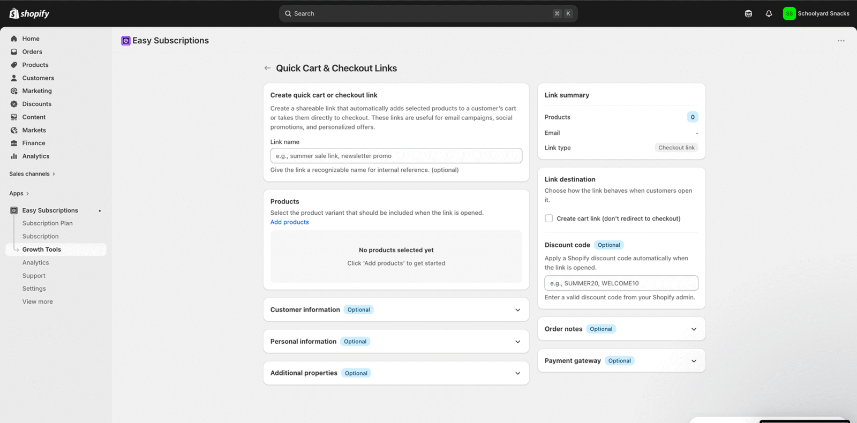
Task: Open Settings under Easy Subscriptions
Action: coord(34,289)
